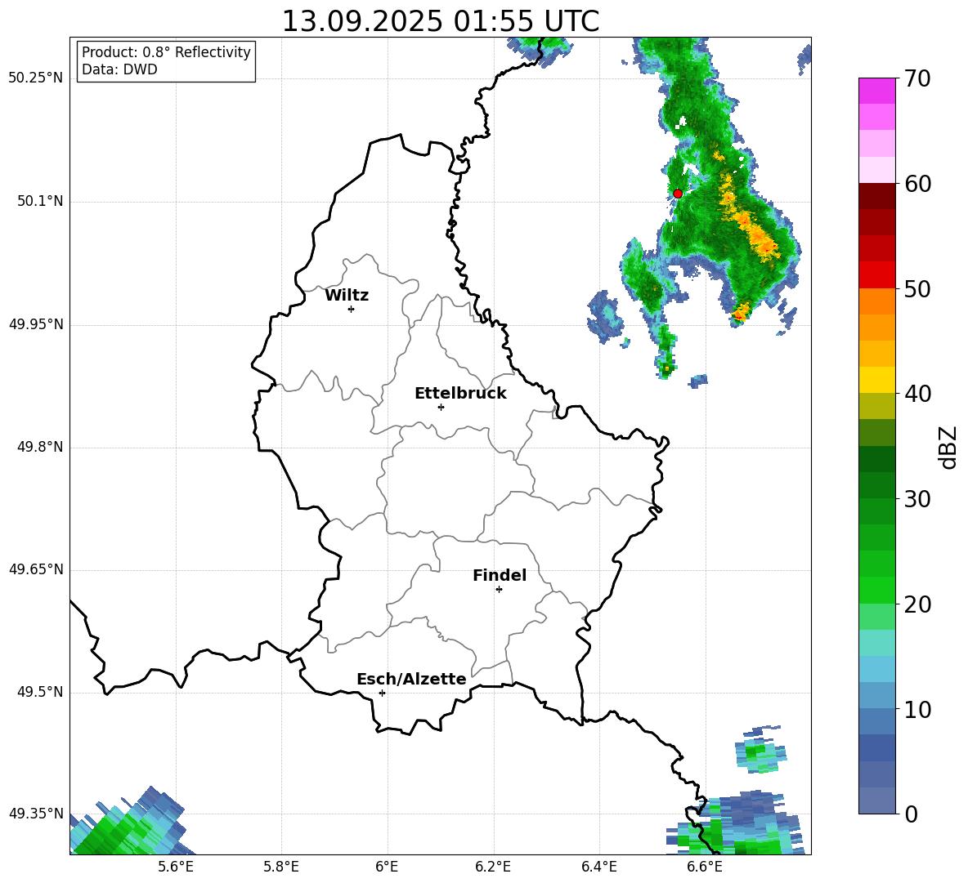Click the 6.6°E longitude label
Image resolution: width=968 pixels, height=883 pixels.
point(705,867)
